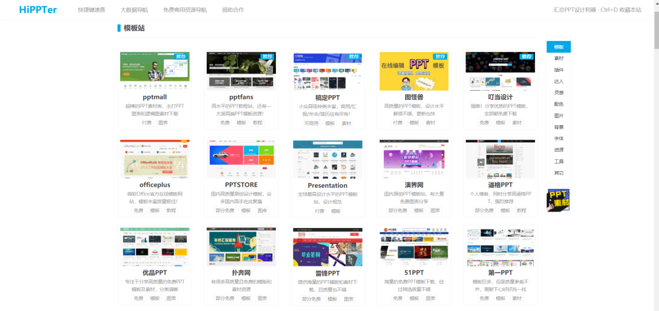Open the 捐助合作 menu item

click(x=233, y=10)
